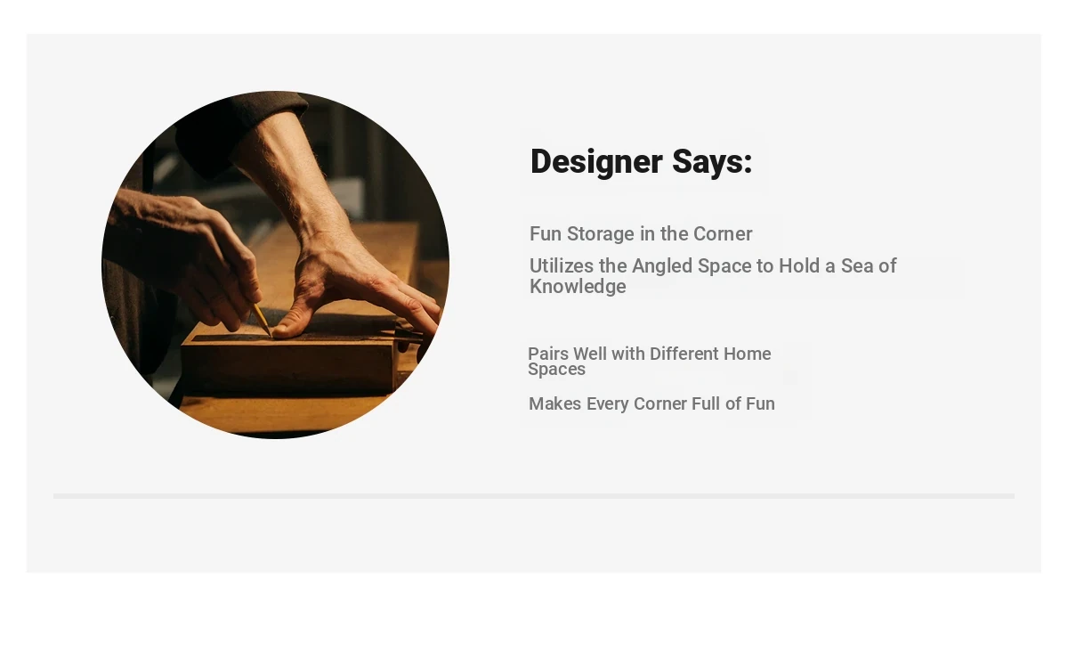Click the word "Says:" in the heading

pyautogui.click(x=712, y=162)
